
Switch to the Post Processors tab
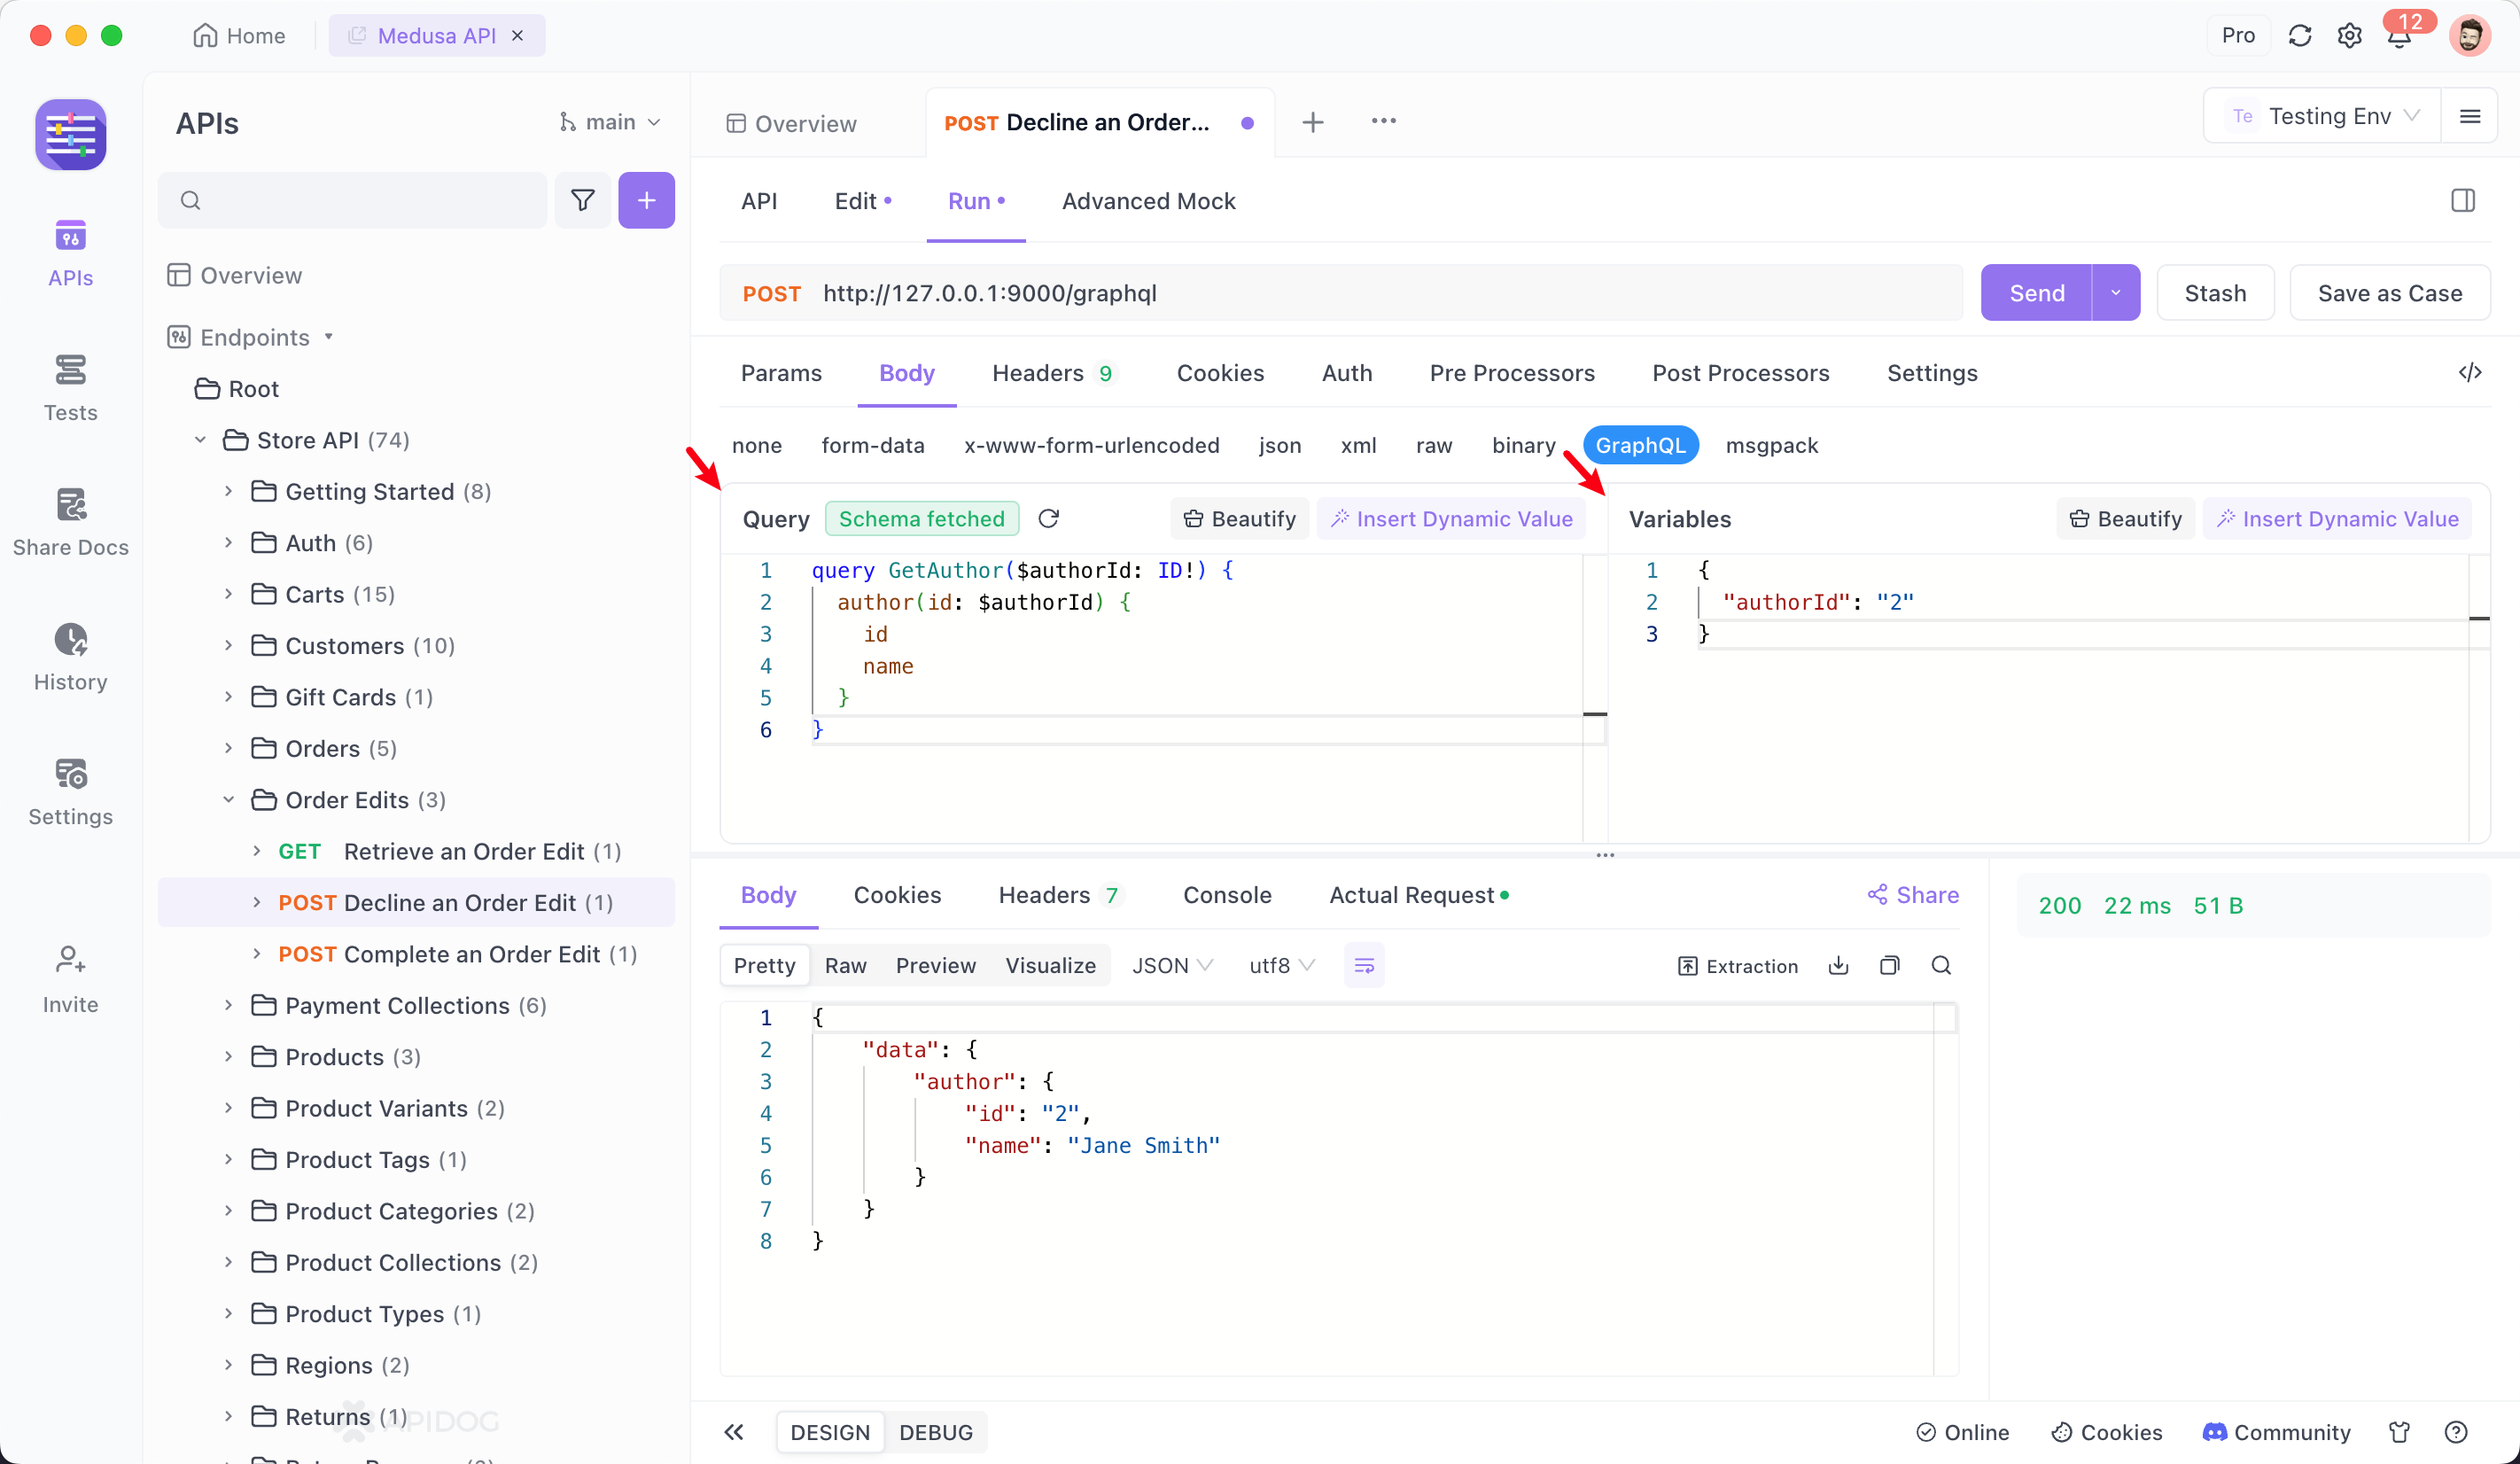tap(1739, 373)
